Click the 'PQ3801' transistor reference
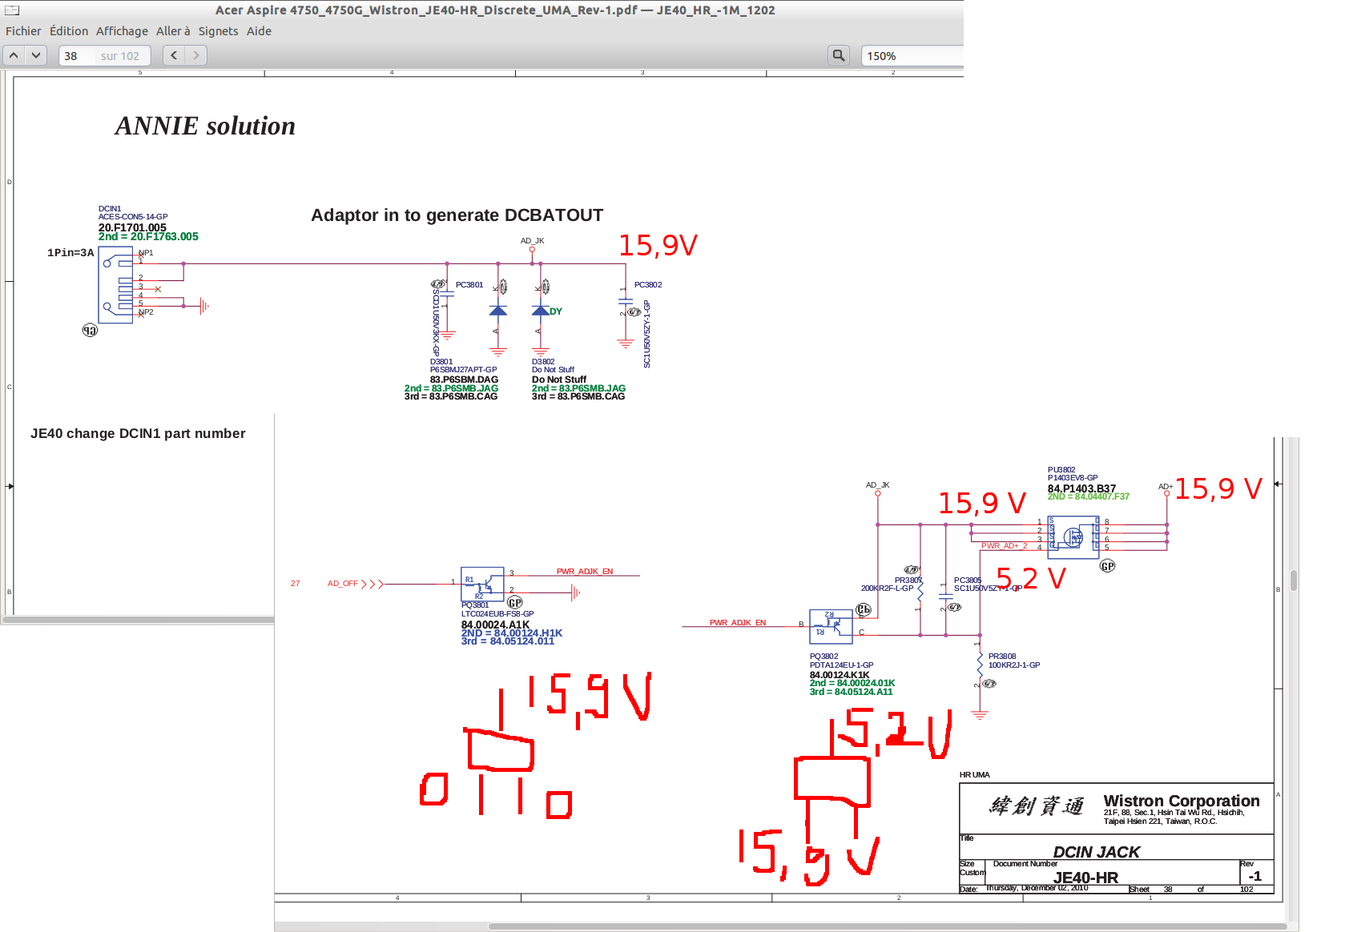The image size is (1345, 932). pos(475,605)
